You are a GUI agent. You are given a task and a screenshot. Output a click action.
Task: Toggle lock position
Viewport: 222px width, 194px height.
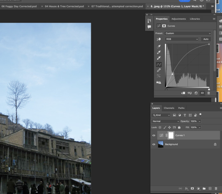pyautogui.click(x=169, y=127)
